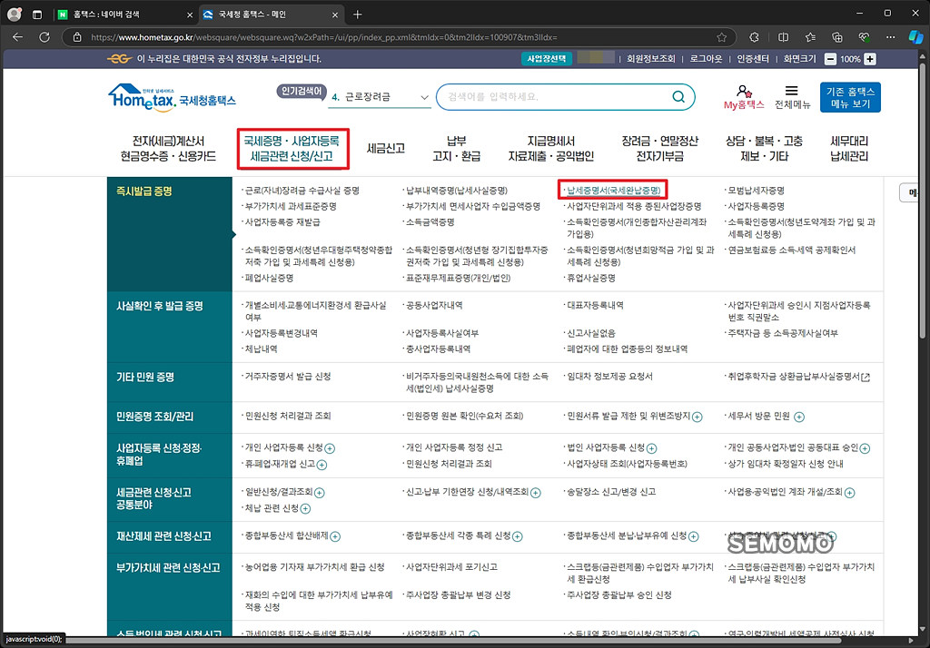Image resolution: width=930 pixels, height=648 pixels.
Task: Open tab actions menu icon
Action: tap(36, 15)
